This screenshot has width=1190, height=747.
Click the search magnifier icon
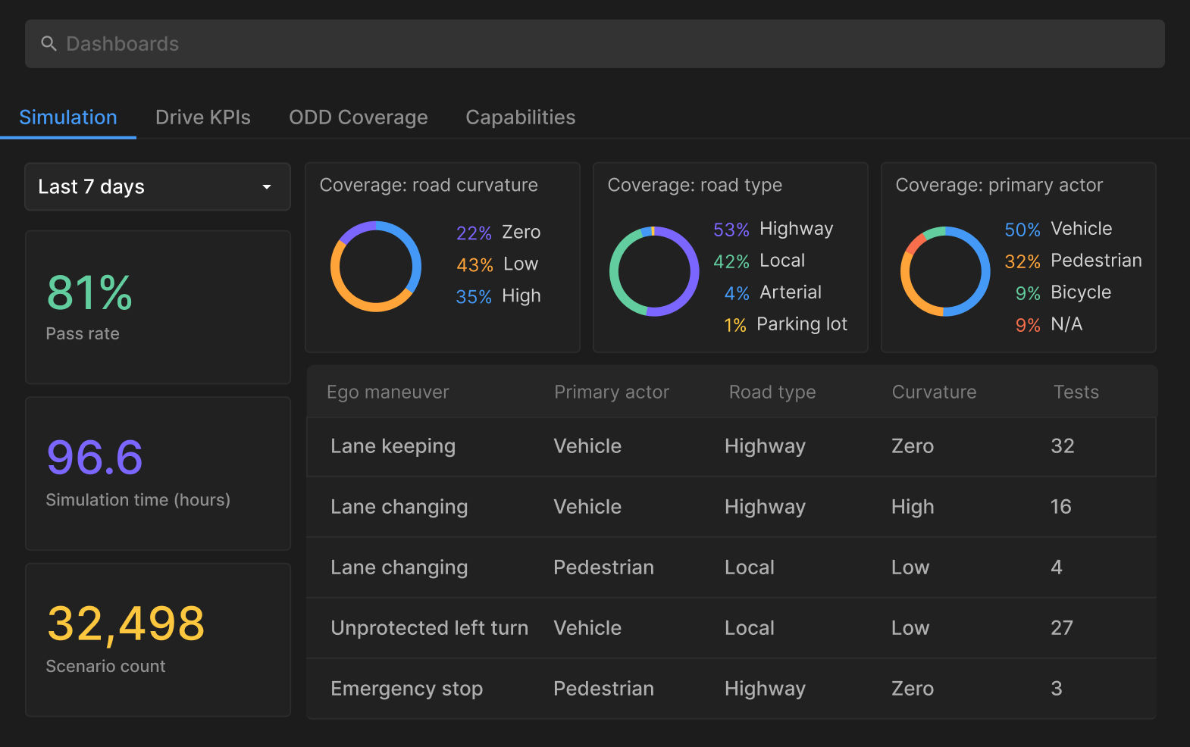(x=49, y=44)
